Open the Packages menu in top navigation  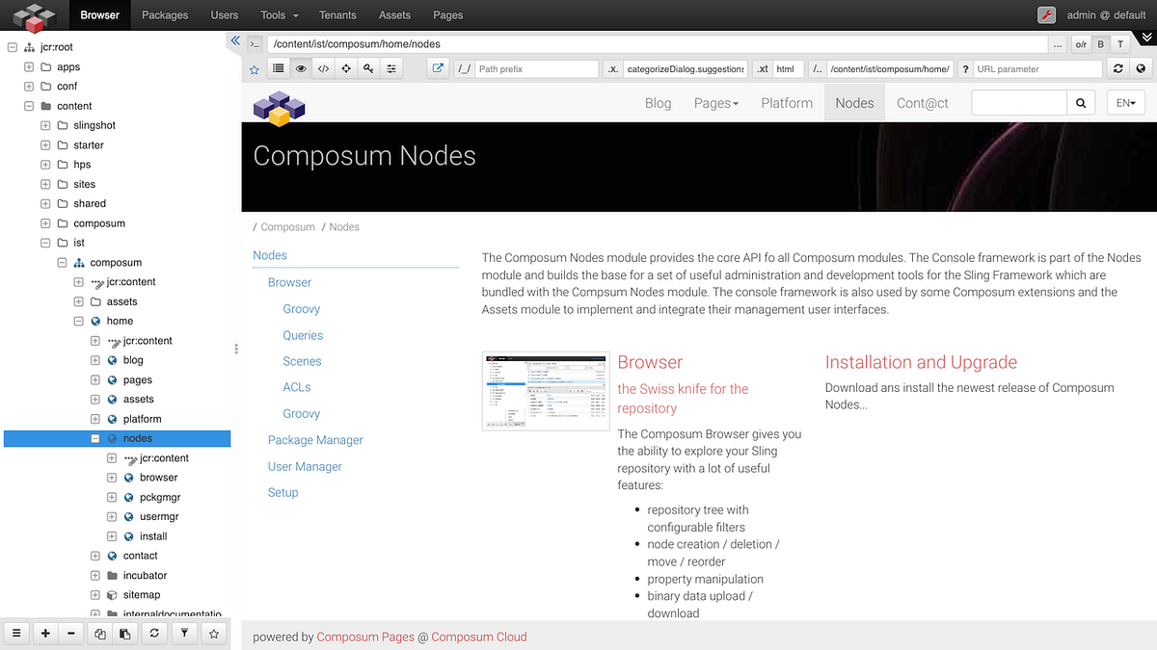[x=164, y=14]
